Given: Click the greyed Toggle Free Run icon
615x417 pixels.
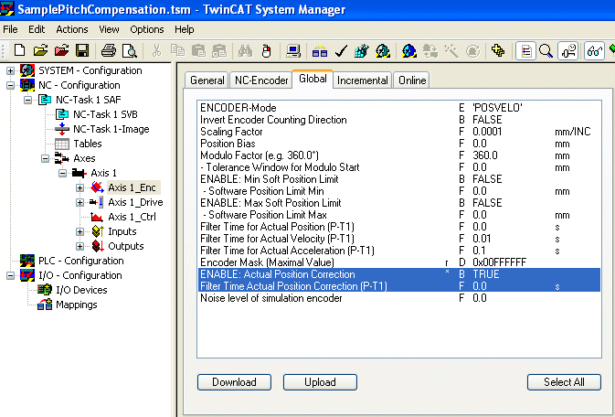Looking at the screenshot, I should pyautogui.click(x=472, y=50).
